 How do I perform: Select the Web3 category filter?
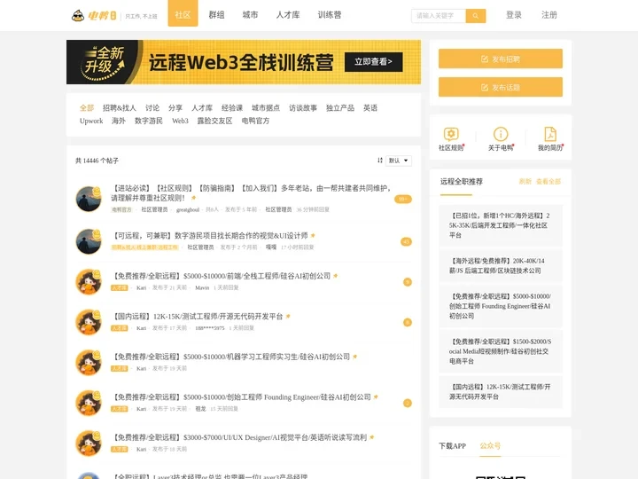180,121
